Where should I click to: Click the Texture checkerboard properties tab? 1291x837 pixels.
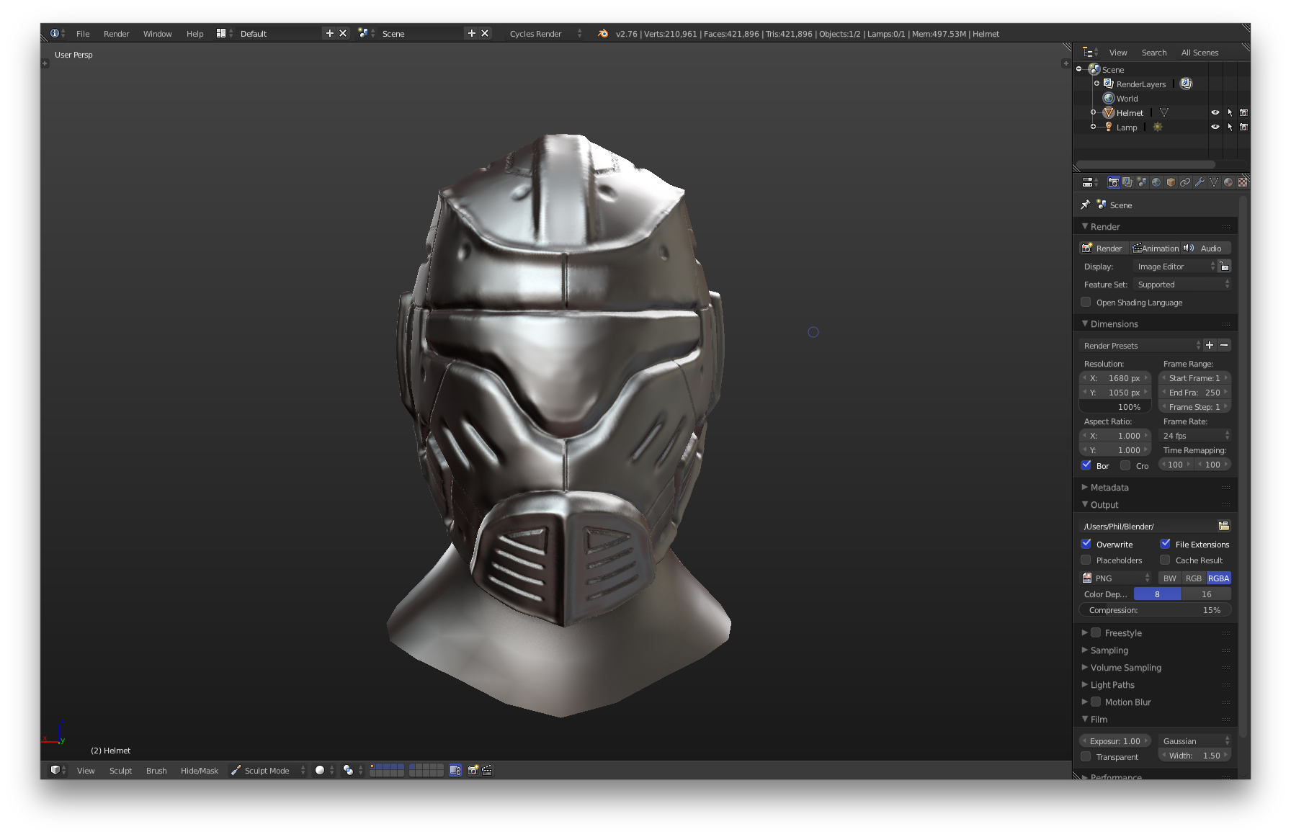click(x=1243, y=182)
